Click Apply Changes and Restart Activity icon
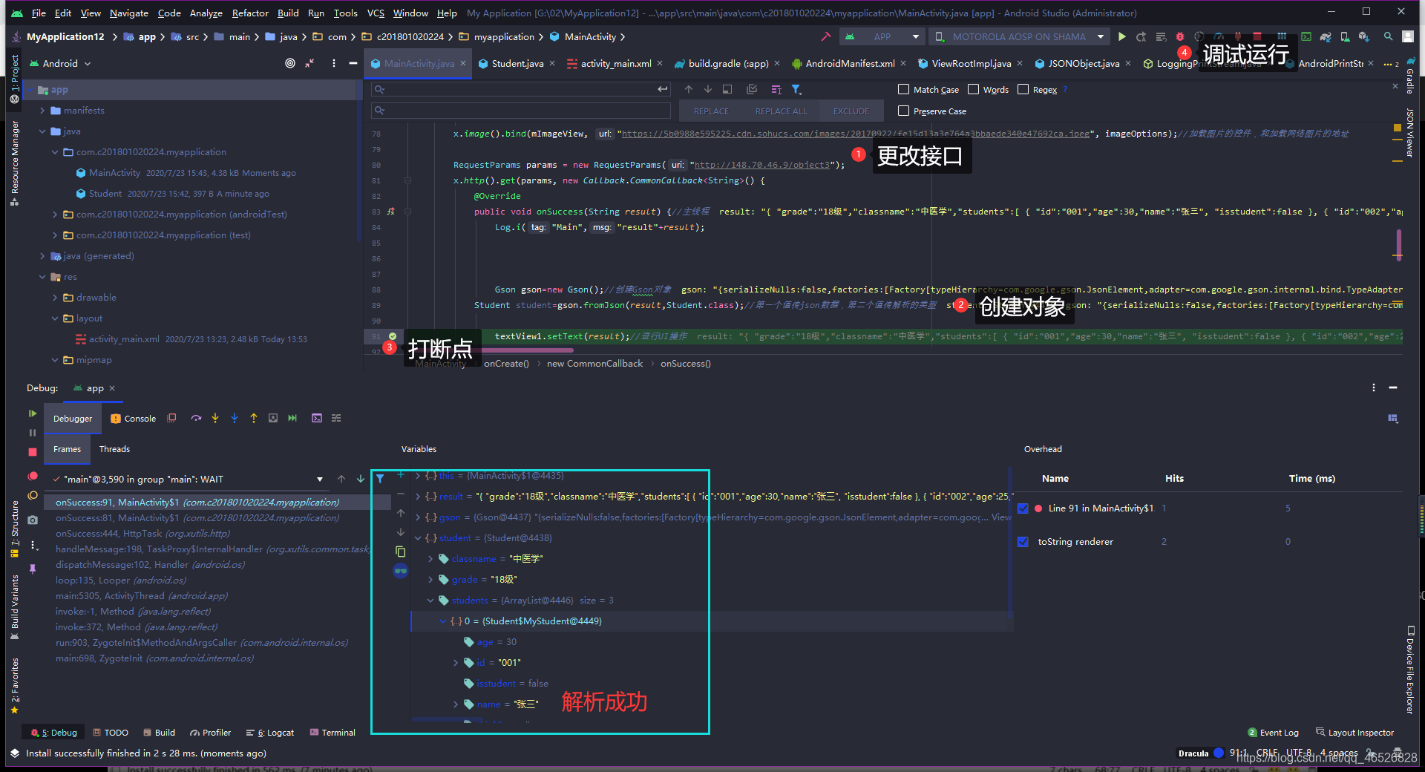 click(1141, 36)
